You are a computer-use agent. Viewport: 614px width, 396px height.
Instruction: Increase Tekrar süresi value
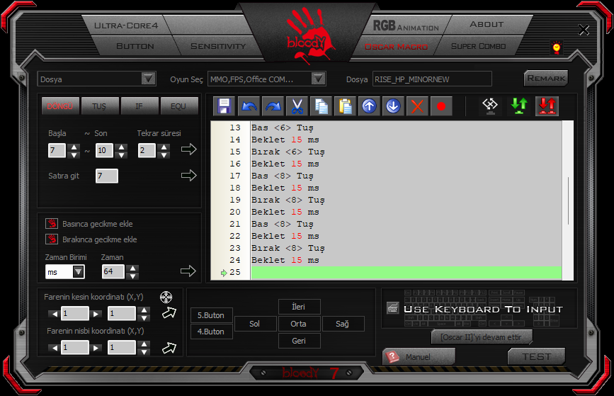164,147
